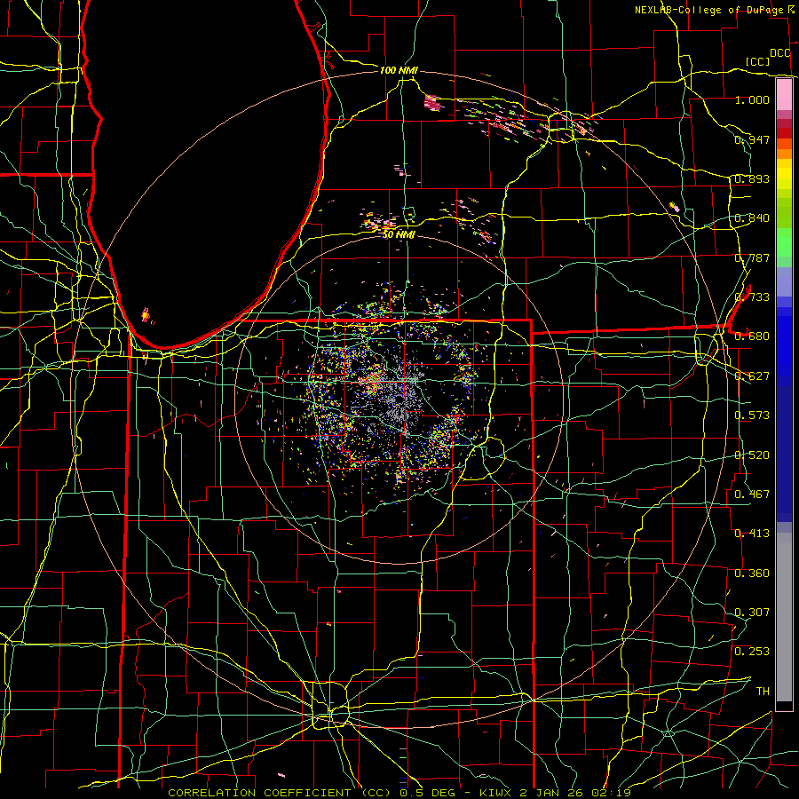
Task: Select the 0.573 scale value
Action: 752,415
